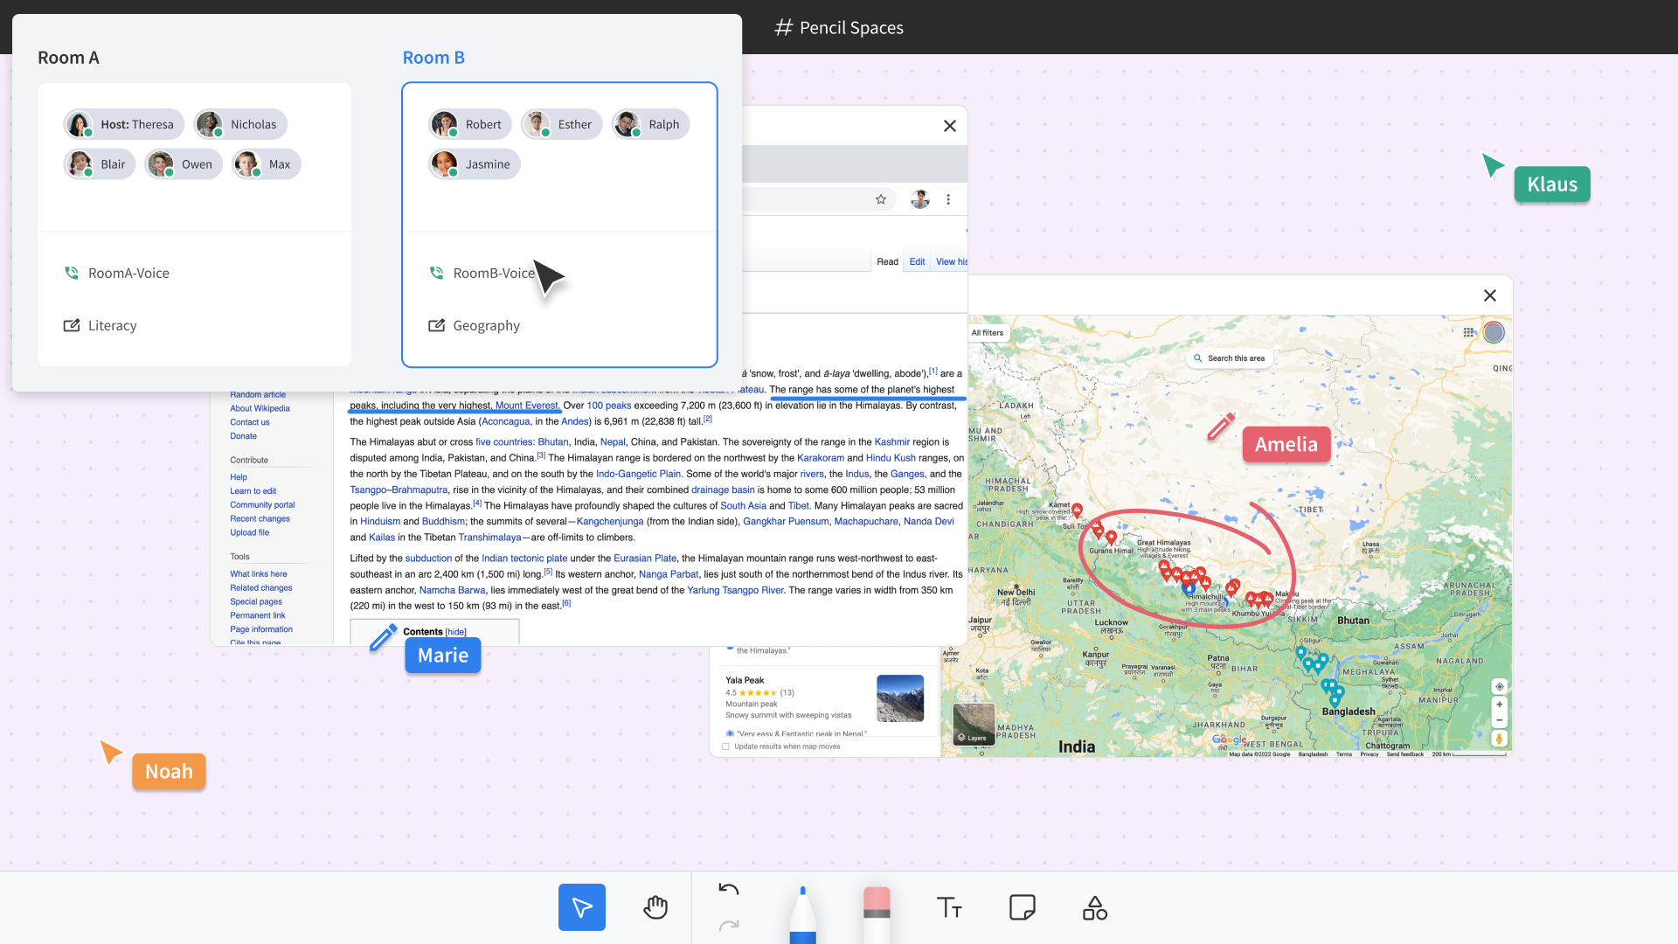
Task: Join the RoomA-Voice call
Action: click(x=117, y=273)
